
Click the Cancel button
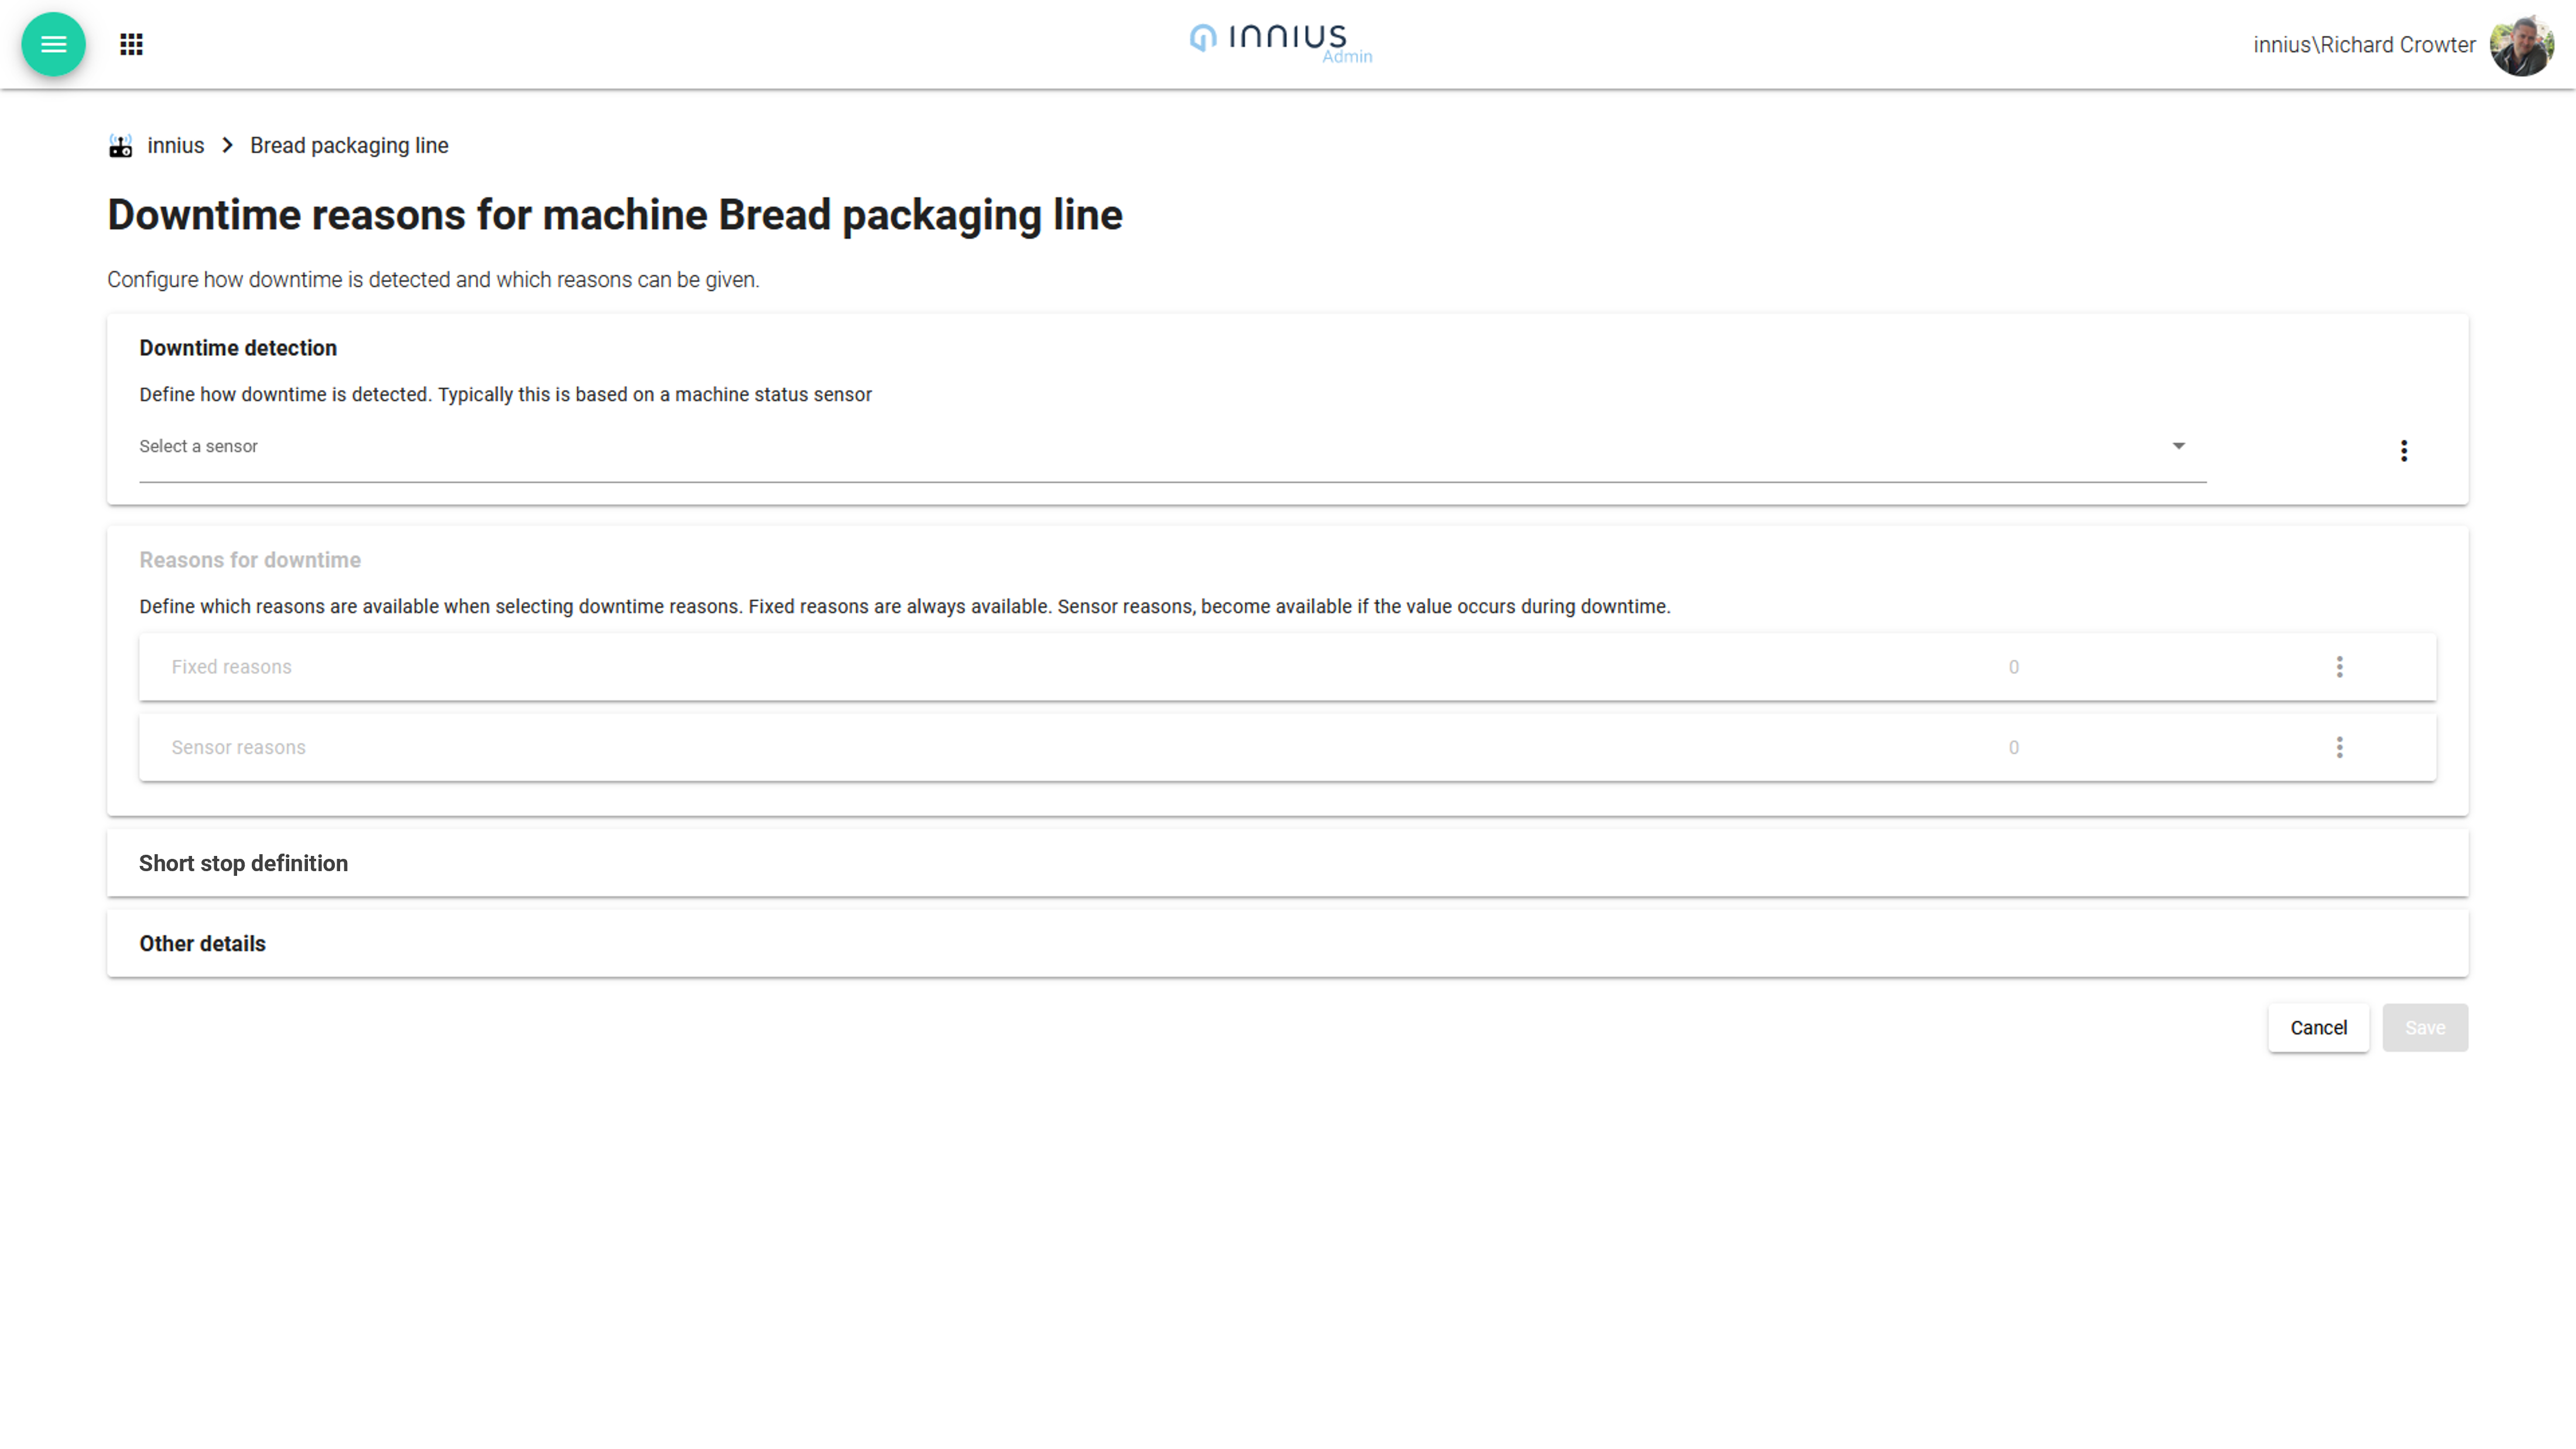pos(2318,1028)
